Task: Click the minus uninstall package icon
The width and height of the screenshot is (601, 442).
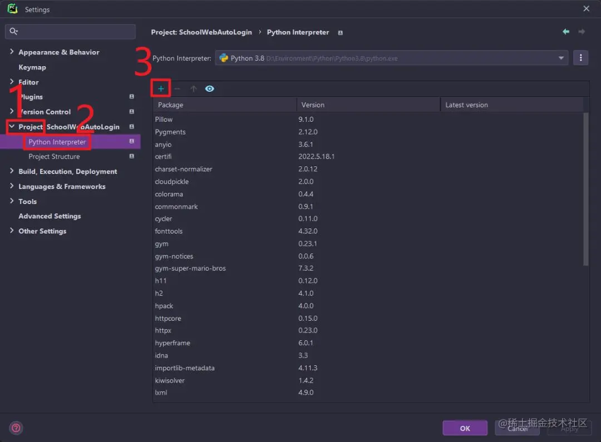Action: (177, 89)
